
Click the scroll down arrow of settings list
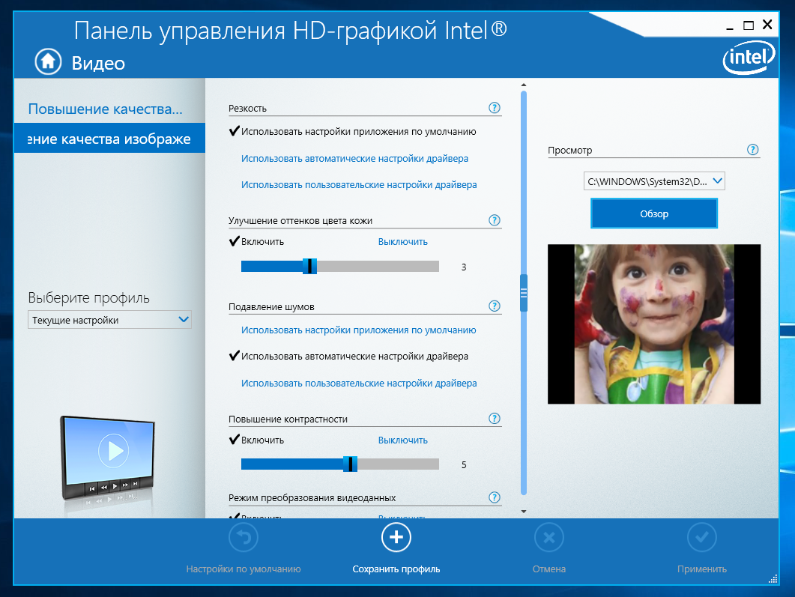pos(524,512)
